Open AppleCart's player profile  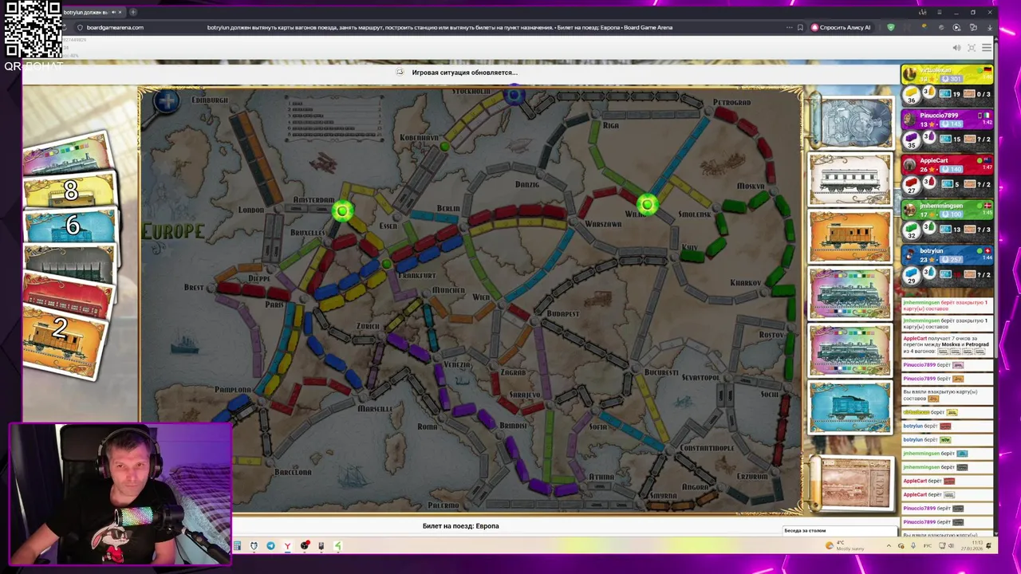pyautogui.click(x=934, y=160)
